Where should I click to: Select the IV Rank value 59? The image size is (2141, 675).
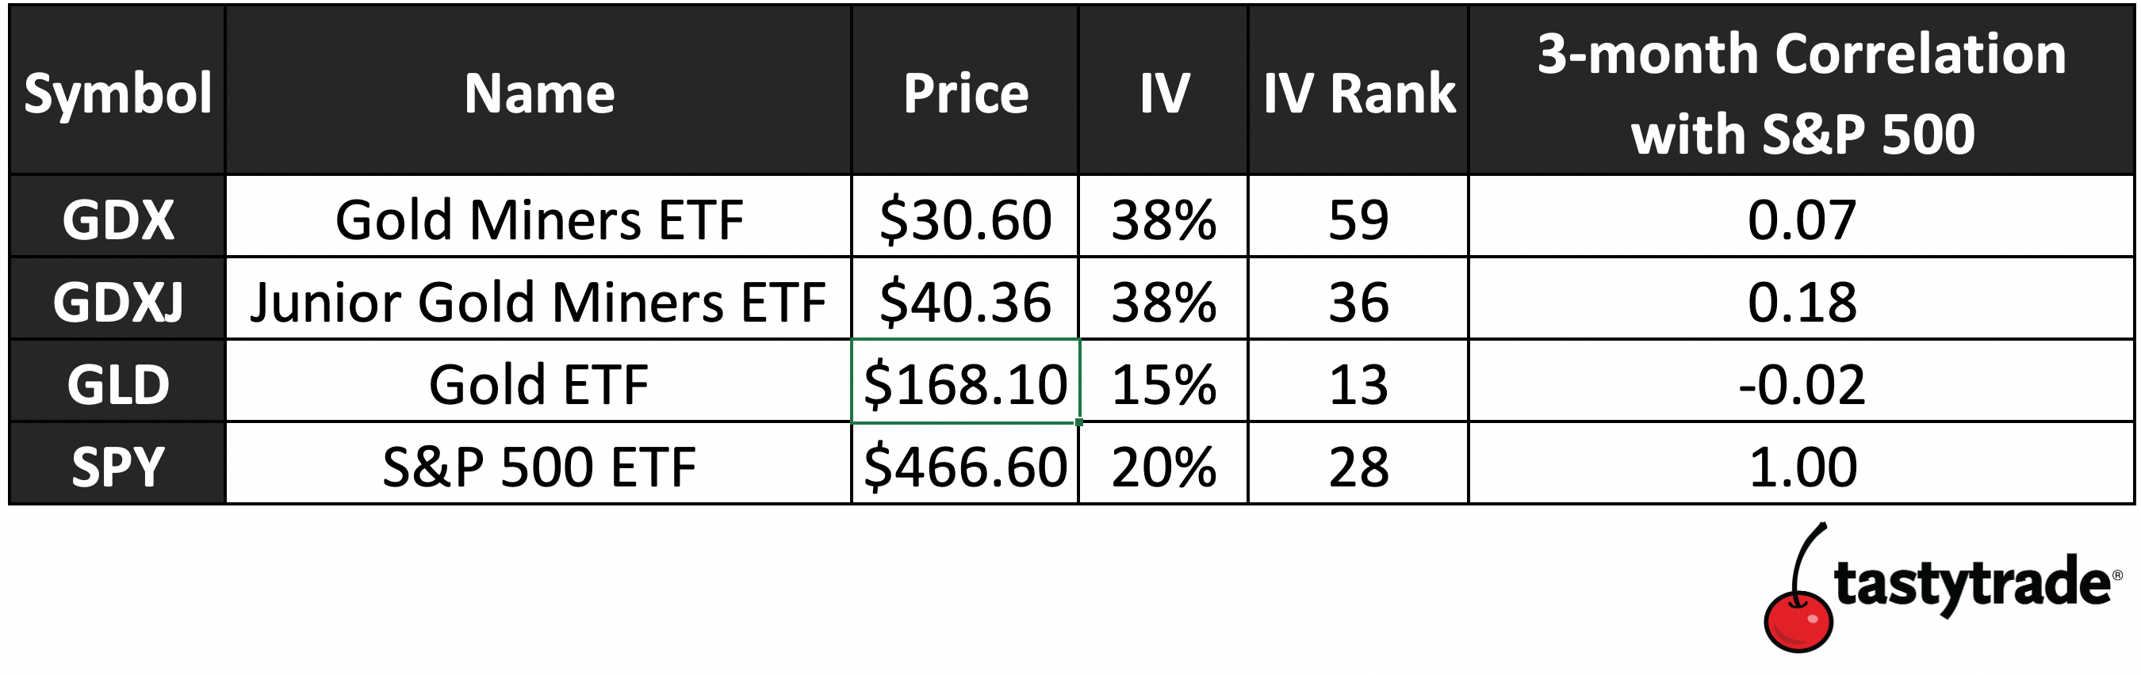click(x=1358, y=215)
